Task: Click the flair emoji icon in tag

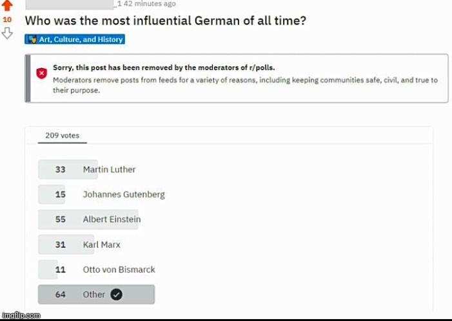Action: (32, 40)
